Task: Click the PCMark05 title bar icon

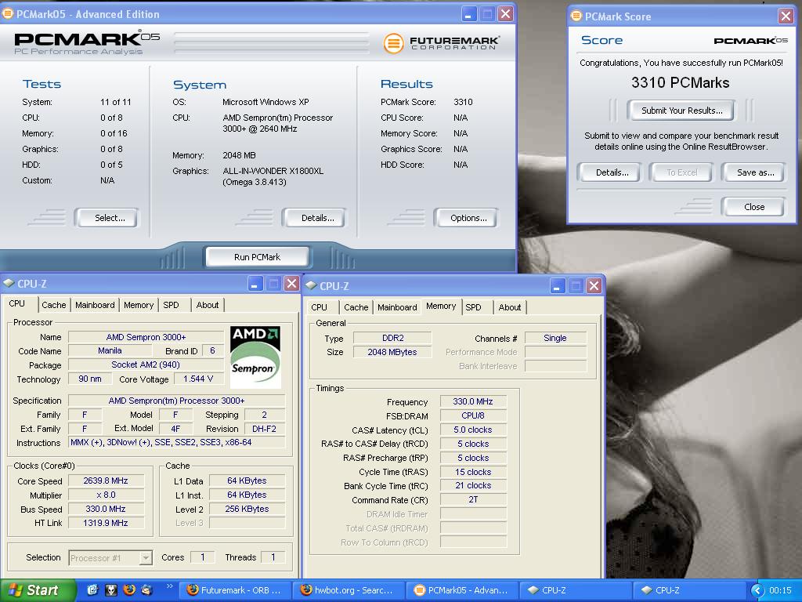Action: click(x=8, y=14)
